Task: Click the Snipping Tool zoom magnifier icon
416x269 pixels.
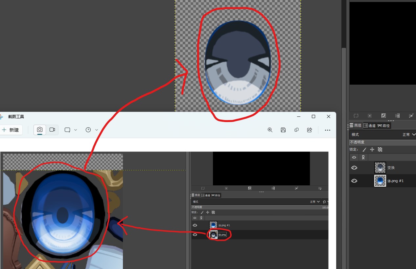Action: (270, 130)
